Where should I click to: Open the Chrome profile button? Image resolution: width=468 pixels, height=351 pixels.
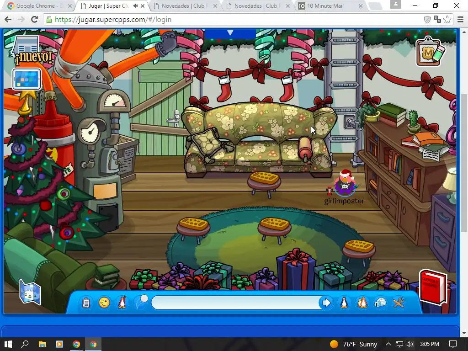point(395,4)
